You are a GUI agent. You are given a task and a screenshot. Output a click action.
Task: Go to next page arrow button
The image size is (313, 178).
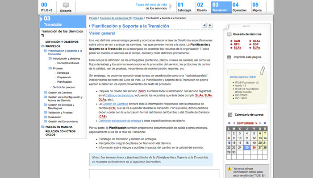210,25
